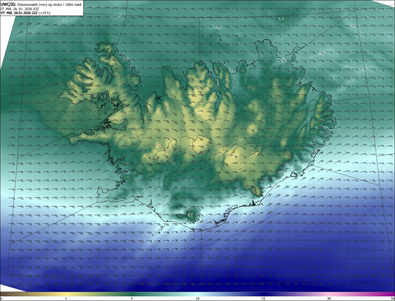Click the 0 tick on the colour scale
The height and width of the screenshot is (301, 395).
click(1, 299)
